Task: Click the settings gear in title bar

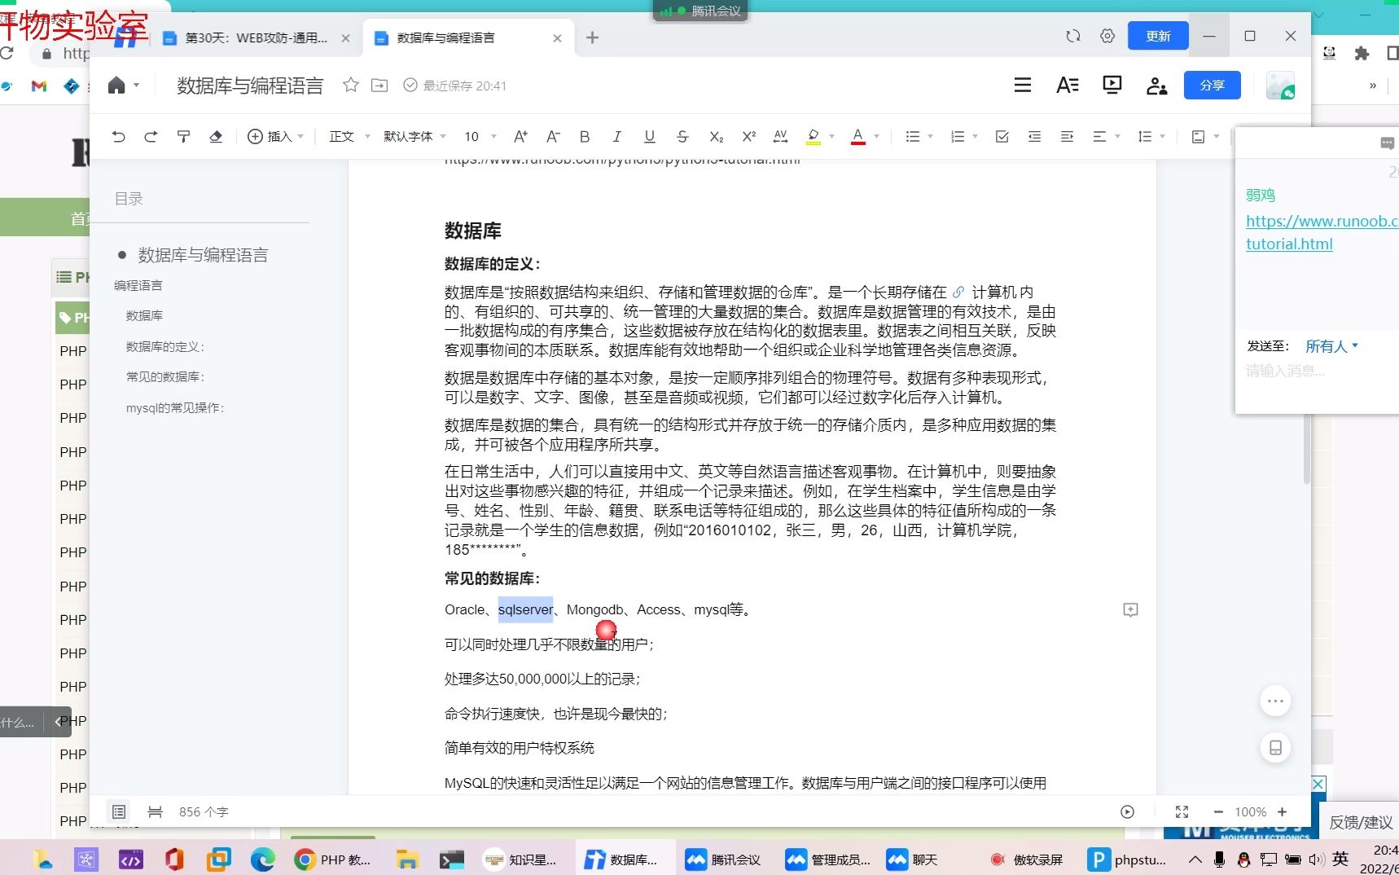Action: pyautogui.click(x=1107, y=36)
